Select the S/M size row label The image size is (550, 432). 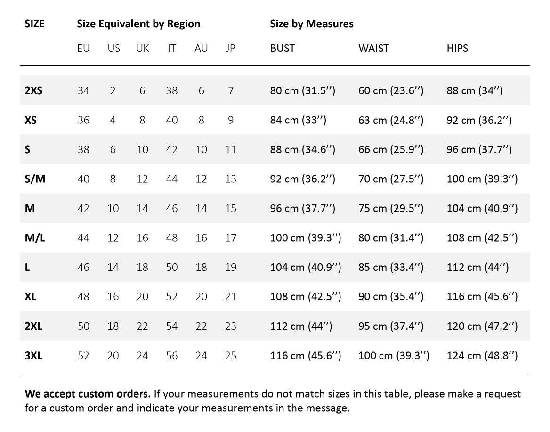pos(35,179)
